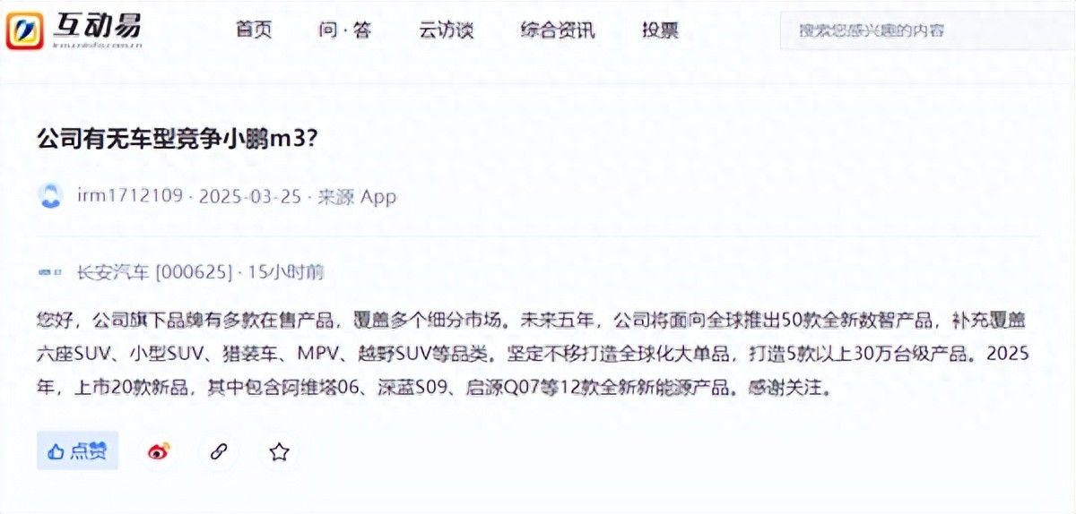Click the asker's blue avatar icon
This screenshot has width=1076, height=514.
point(51,196)
